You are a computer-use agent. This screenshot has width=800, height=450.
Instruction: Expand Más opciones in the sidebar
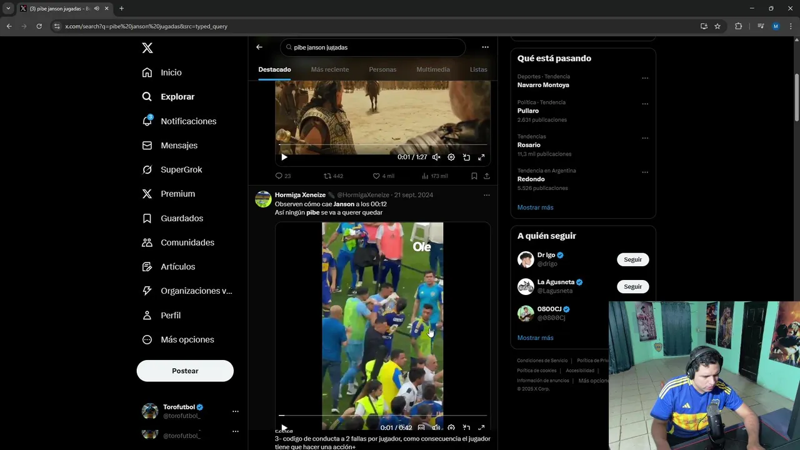click(x=177, y=339)
